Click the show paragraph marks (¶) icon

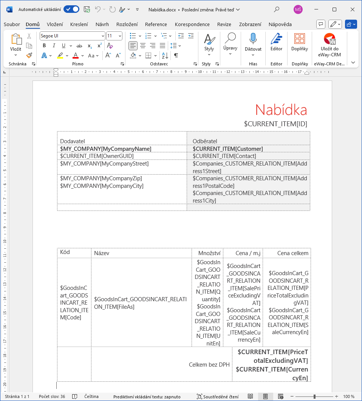pos(176,56)
